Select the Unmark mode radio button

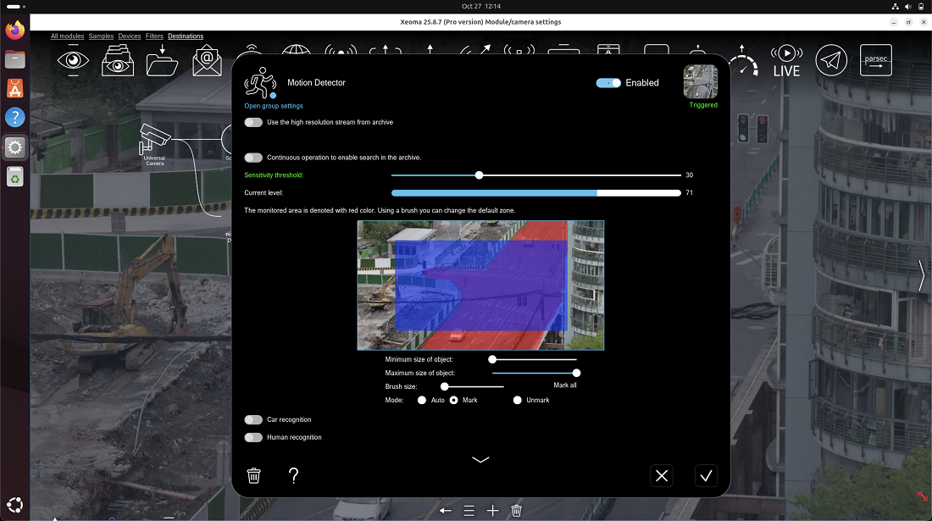pos(518,400)
